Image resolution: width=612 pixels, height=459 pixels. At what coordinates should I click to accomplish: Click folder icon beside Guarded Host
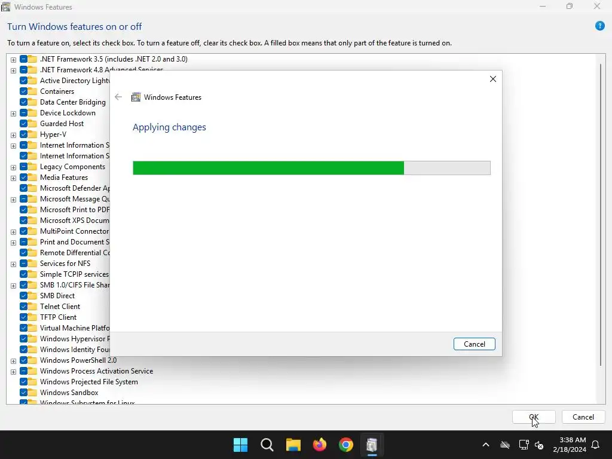(32, 124)
